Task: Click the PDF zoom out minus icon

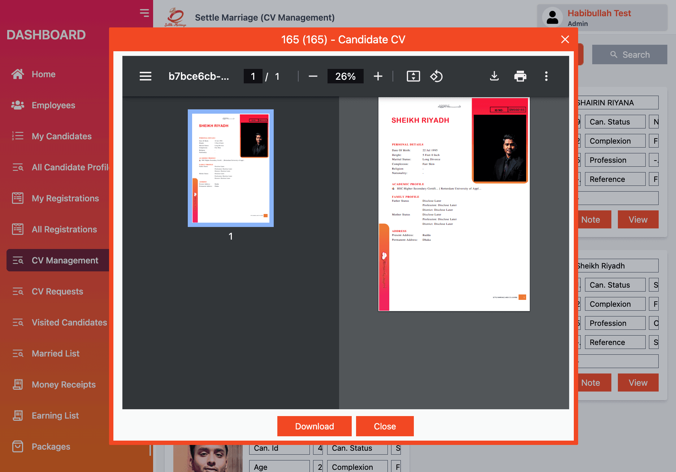Action: pos(313,76)
